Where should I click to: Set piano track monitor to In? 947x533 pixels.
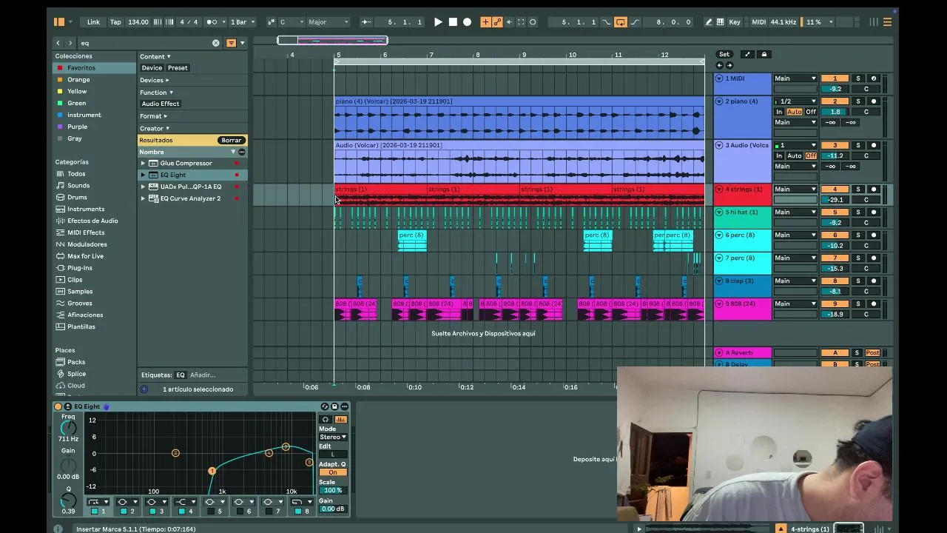point(779,112)
